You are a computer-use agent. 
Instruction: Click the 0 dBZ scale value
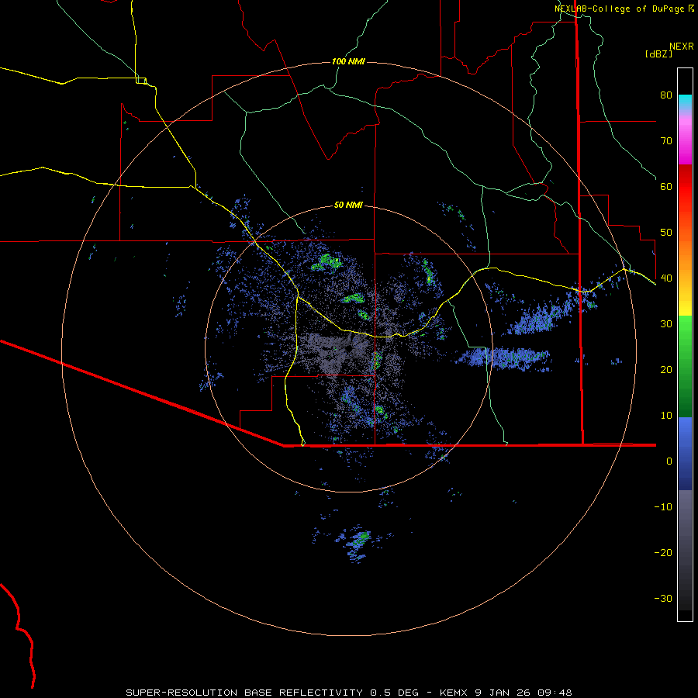[669, 461]
